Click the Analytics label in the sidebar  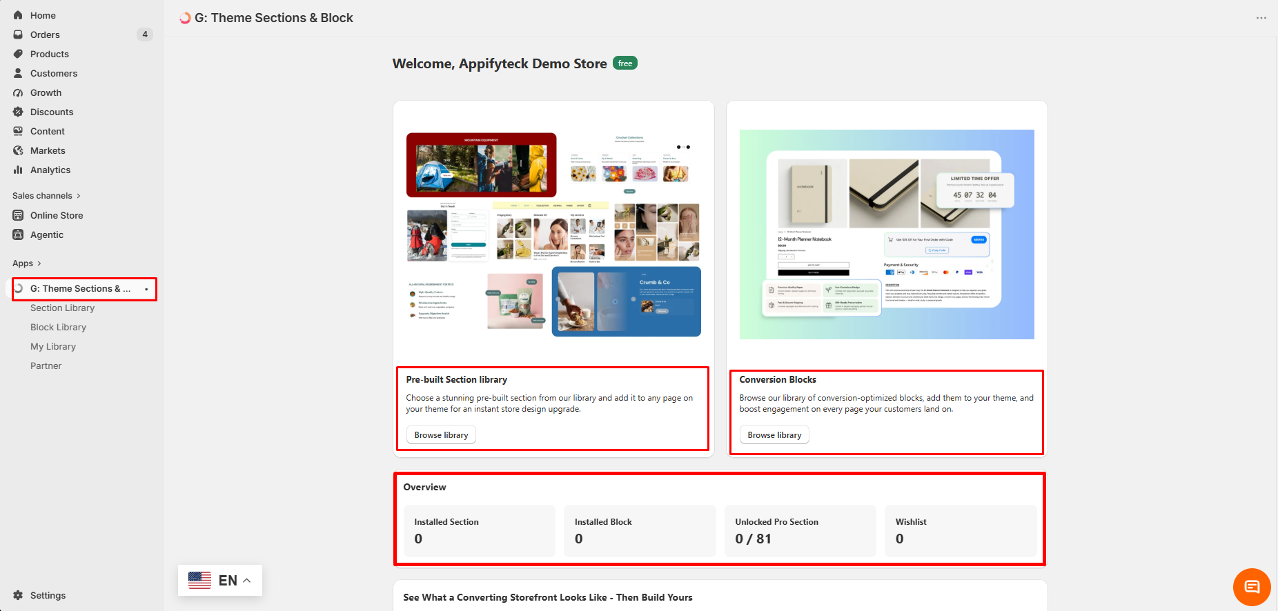pos(50,170)
